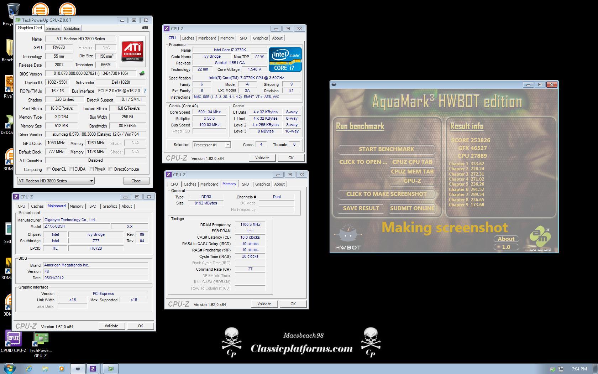Click the DRAM Frequency value 1100.3 MHz
This screenshot has width=598, height=374.
tap(250, 225)
